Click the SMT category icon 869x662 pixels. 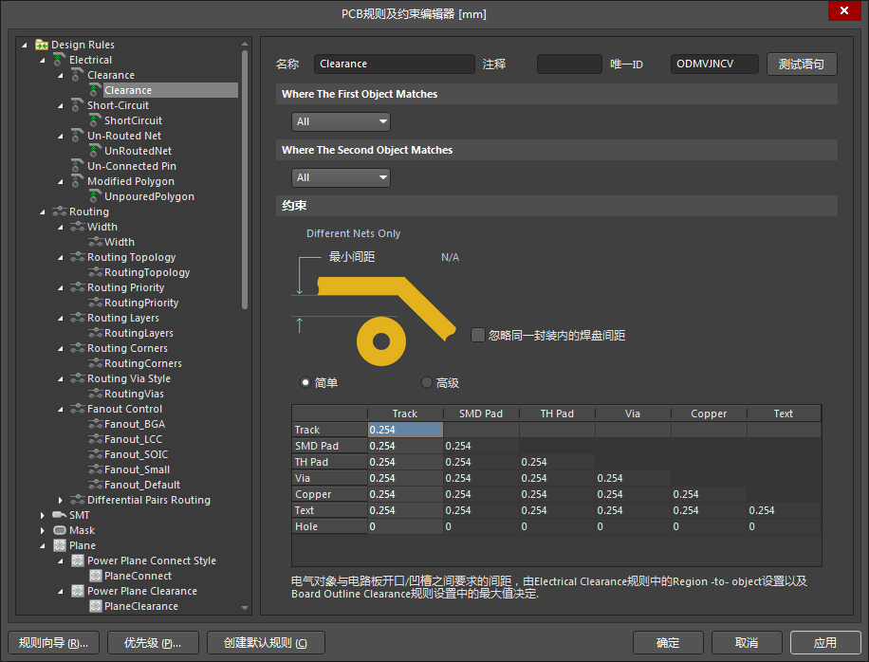coord(60,515)
